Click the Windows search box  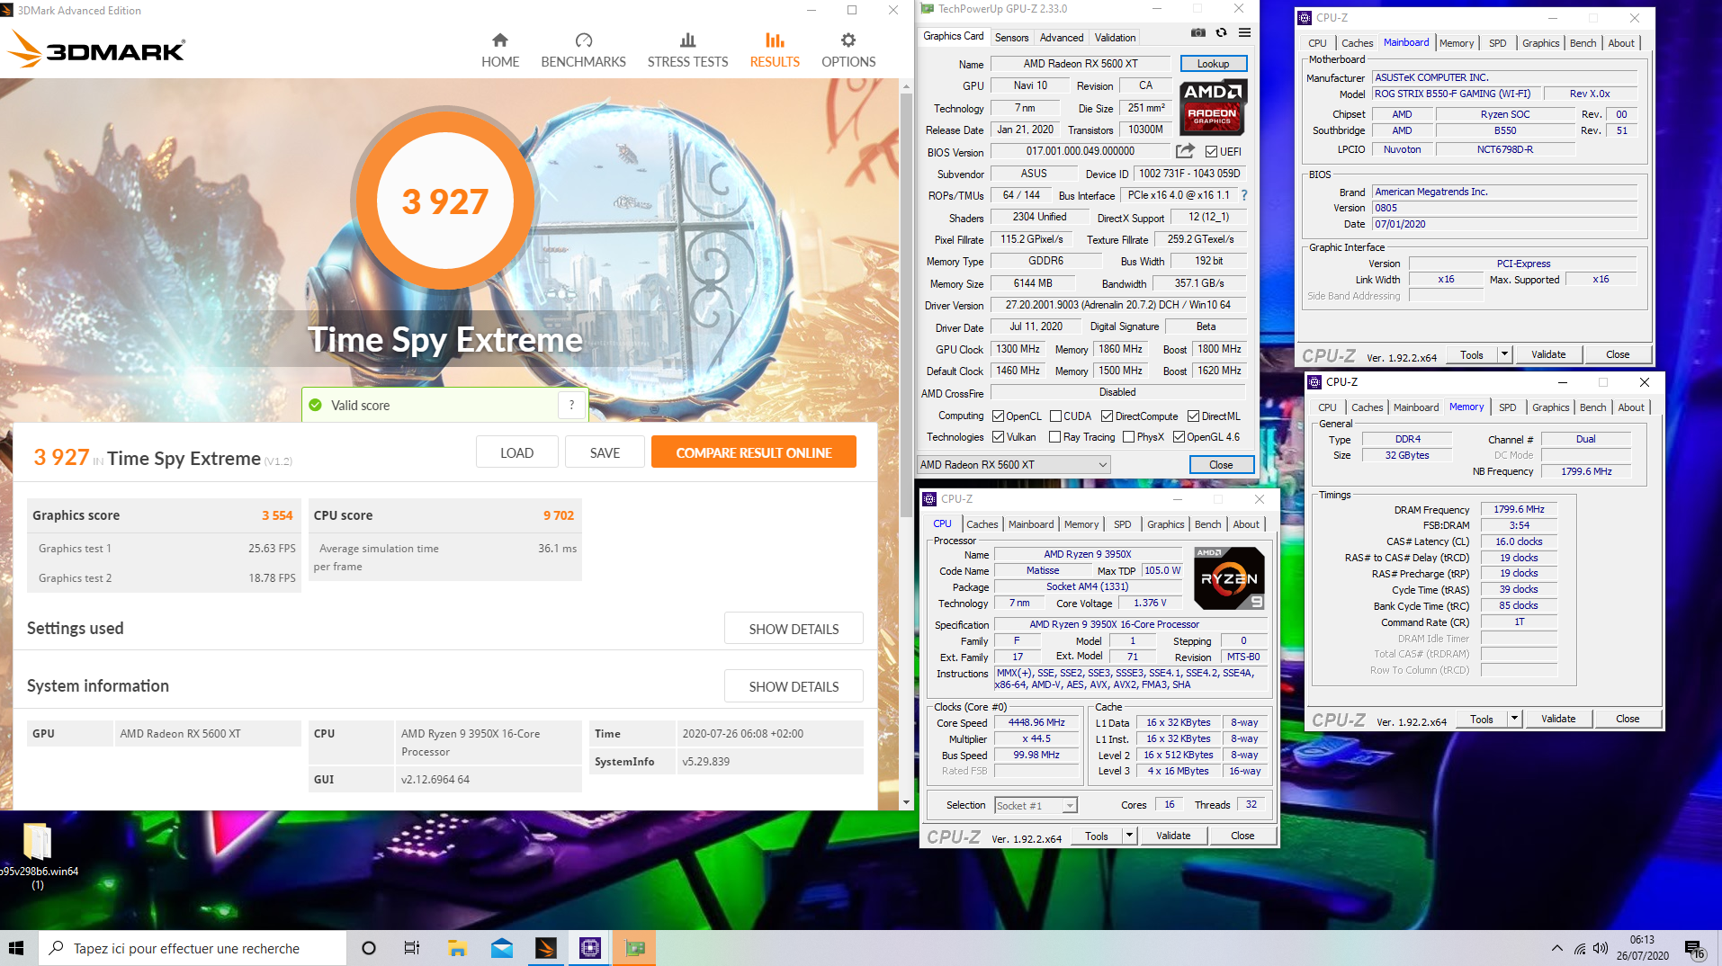click(x=193, y=948)
